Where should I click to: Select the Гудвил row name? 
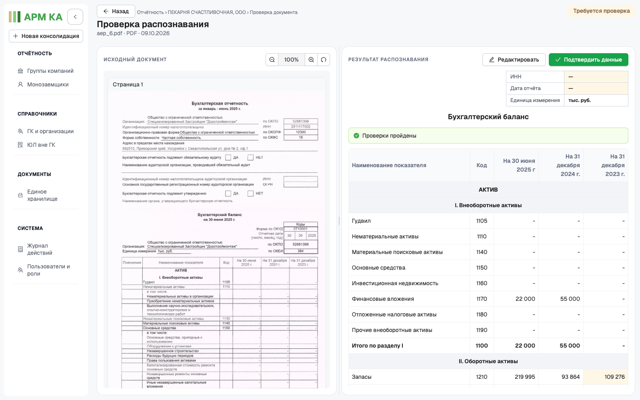[361, 221]
